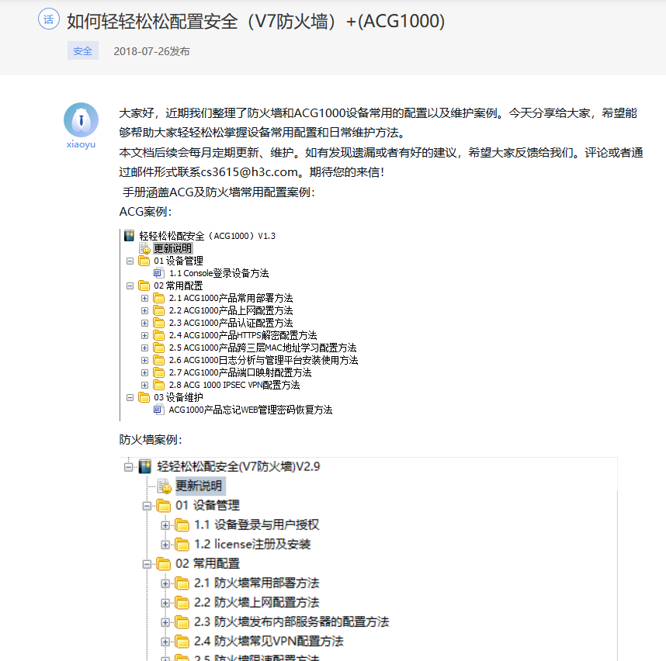Click the page title 如何轻轻松松配置安全

(256, 21)
